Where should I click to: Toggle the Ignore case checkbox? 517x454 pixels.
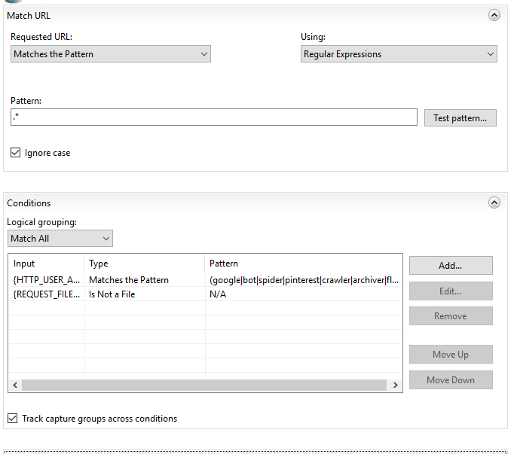[x=16, y=153]
